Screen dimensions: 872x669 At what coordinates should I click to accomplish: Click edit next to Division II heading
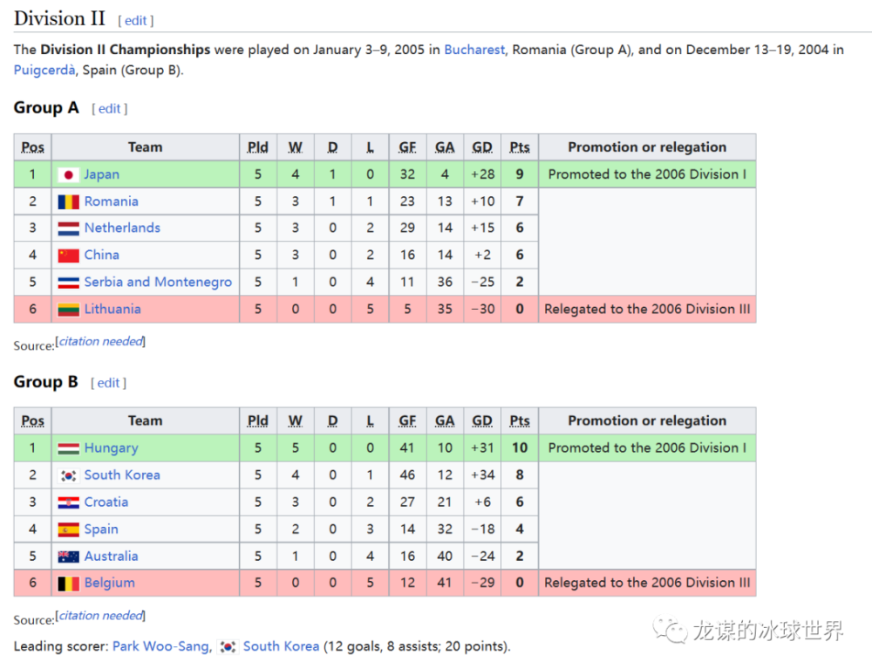click(136, 21)
